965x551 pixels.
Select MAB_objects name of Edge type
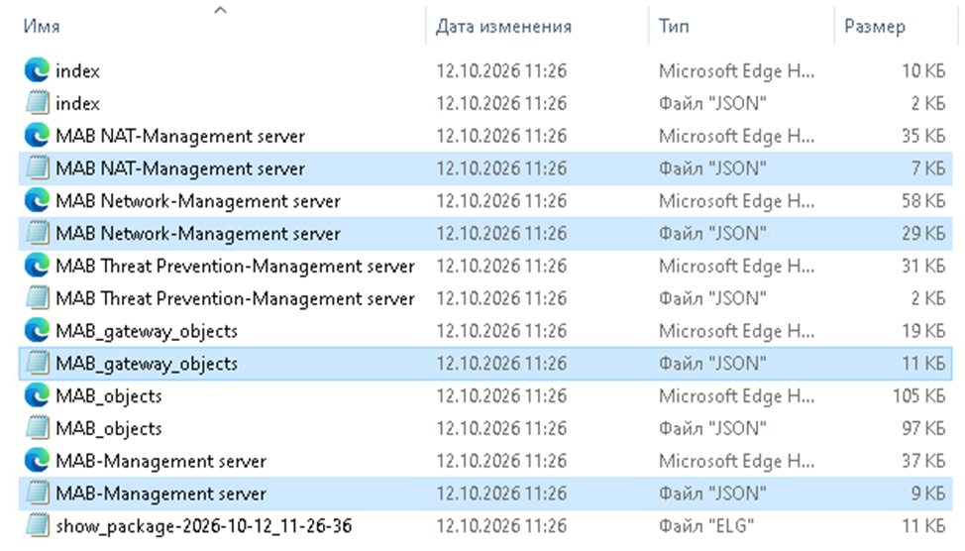(109, 395)
